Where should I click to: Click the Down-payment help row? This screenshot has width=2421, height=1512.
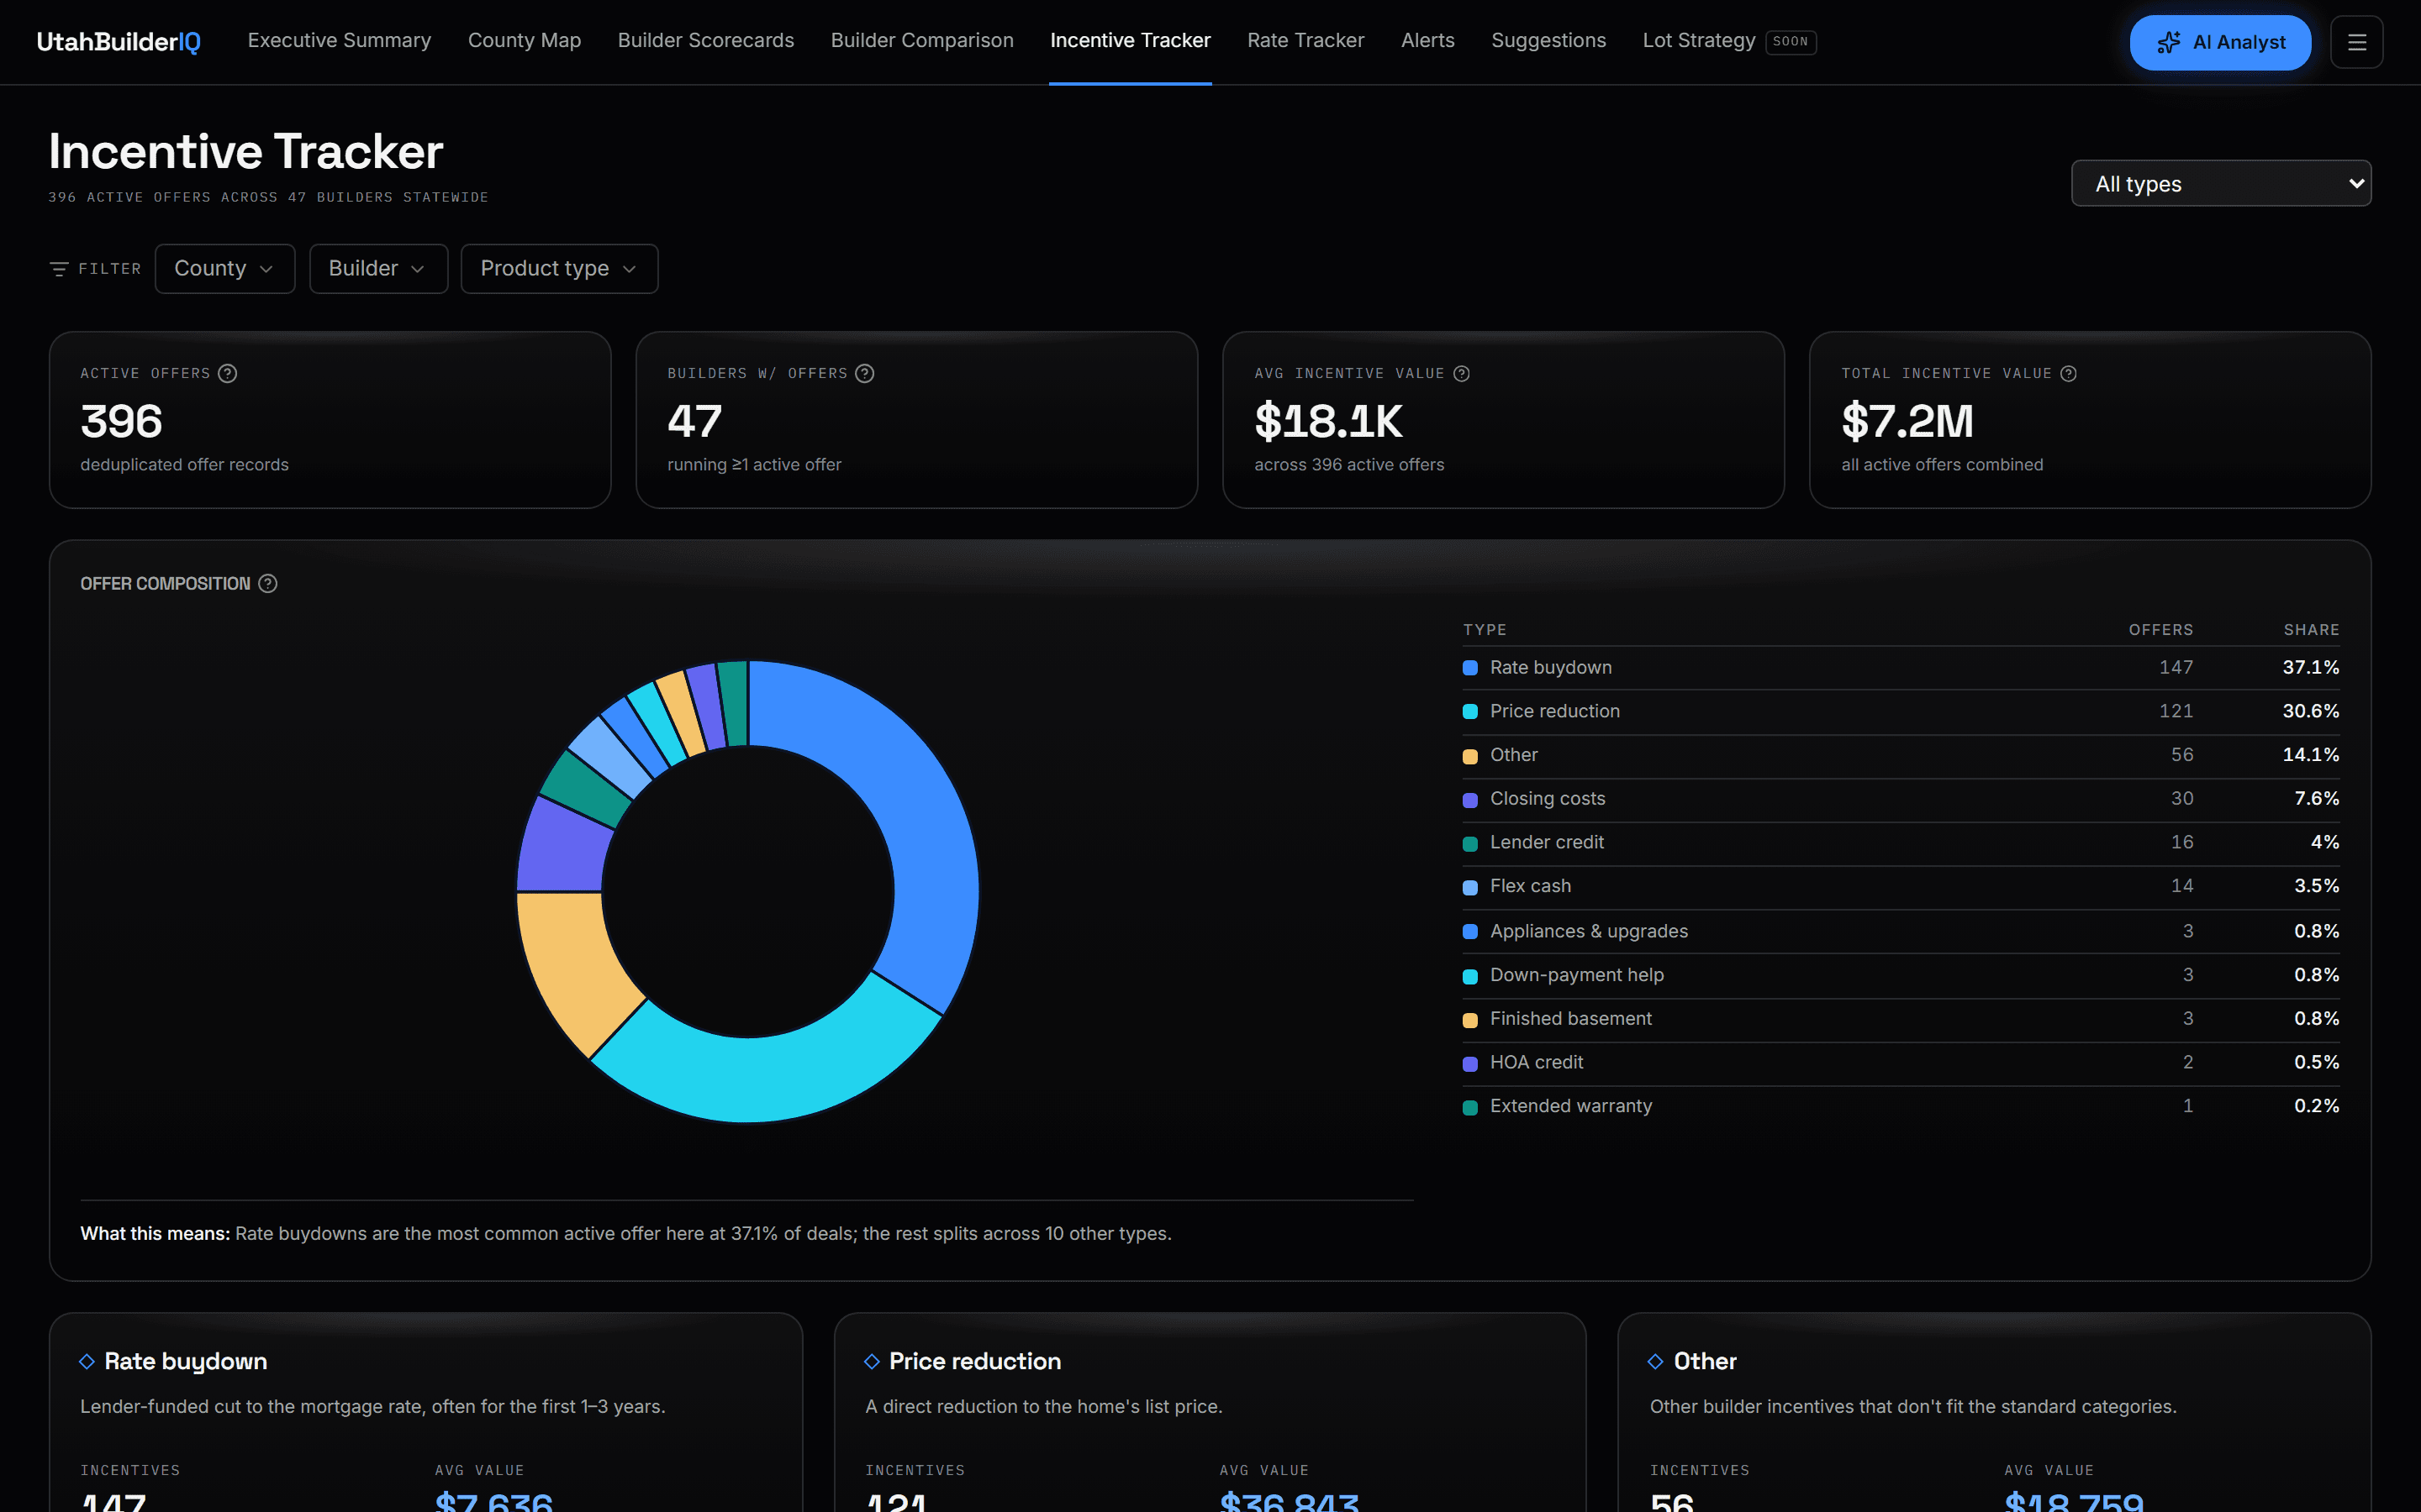click(1901, 975)
